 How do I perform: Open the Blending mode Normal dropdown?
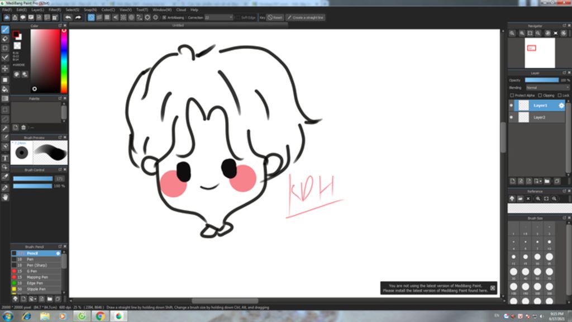547,88
